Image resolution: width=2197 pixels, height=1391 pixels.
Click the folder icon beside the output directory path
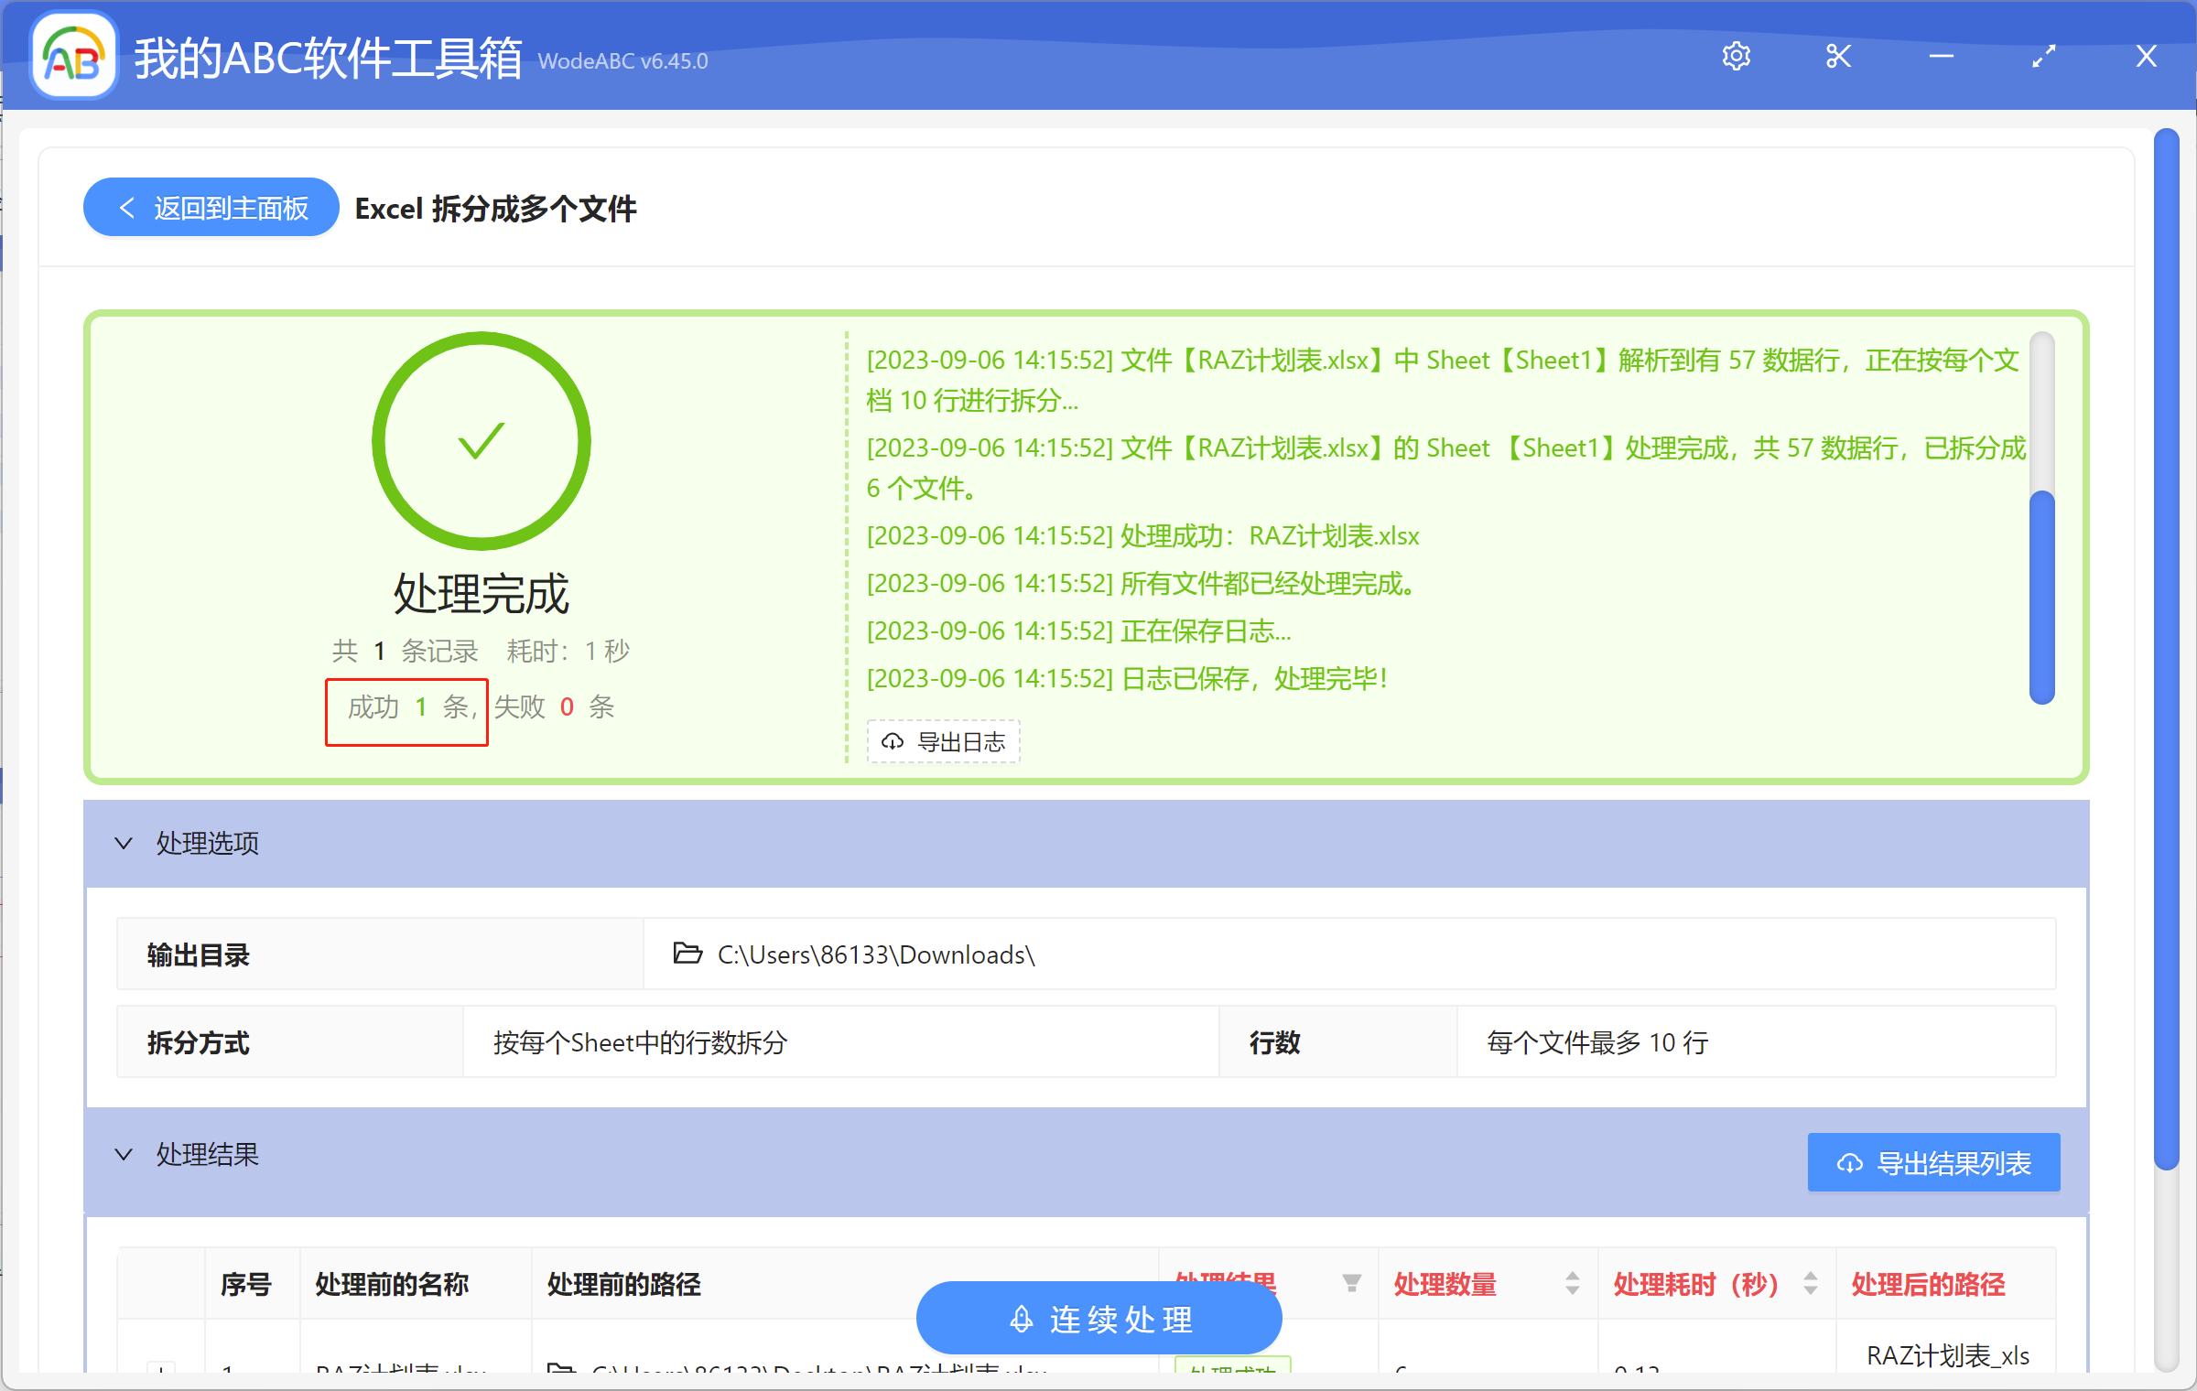click(x=687, y=954)
